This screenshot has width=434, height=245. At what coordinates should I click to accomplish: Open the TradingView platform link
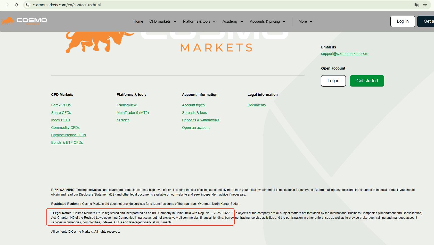coord(127,105)
